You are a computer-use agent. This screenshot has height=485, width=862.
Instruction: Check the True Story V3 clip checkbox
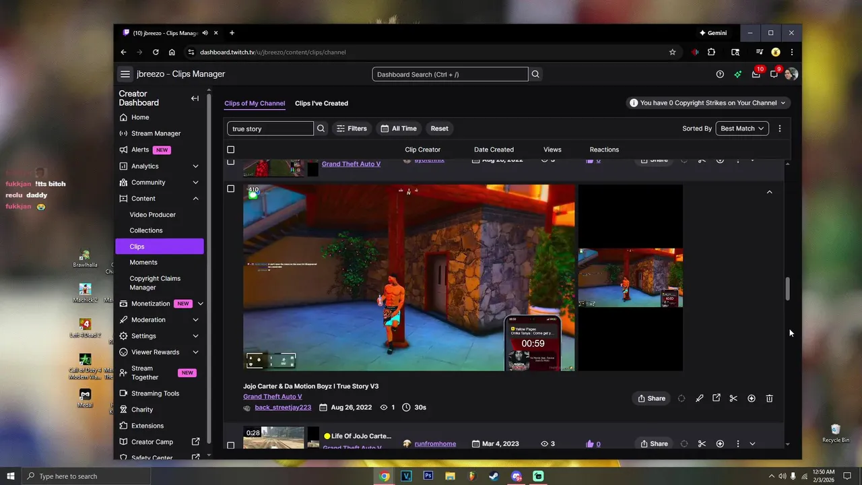pos(231,189)
